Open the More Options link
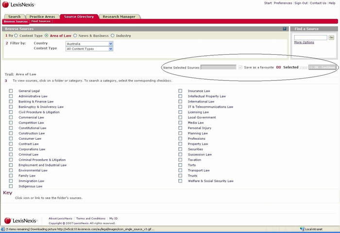 (304, 42)
